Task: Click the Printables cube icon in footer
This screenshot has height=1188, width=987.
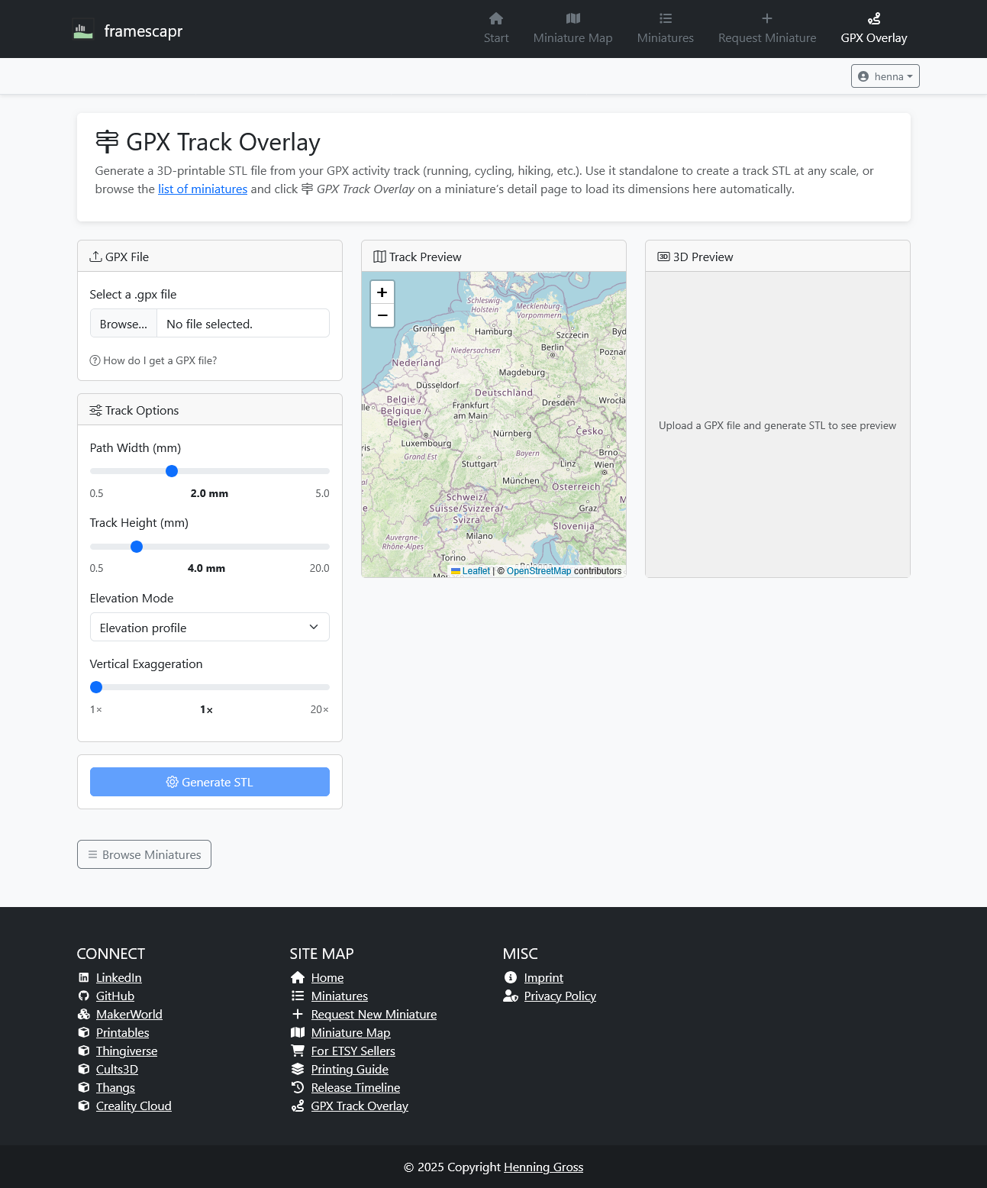Action: click(84, 1032)
